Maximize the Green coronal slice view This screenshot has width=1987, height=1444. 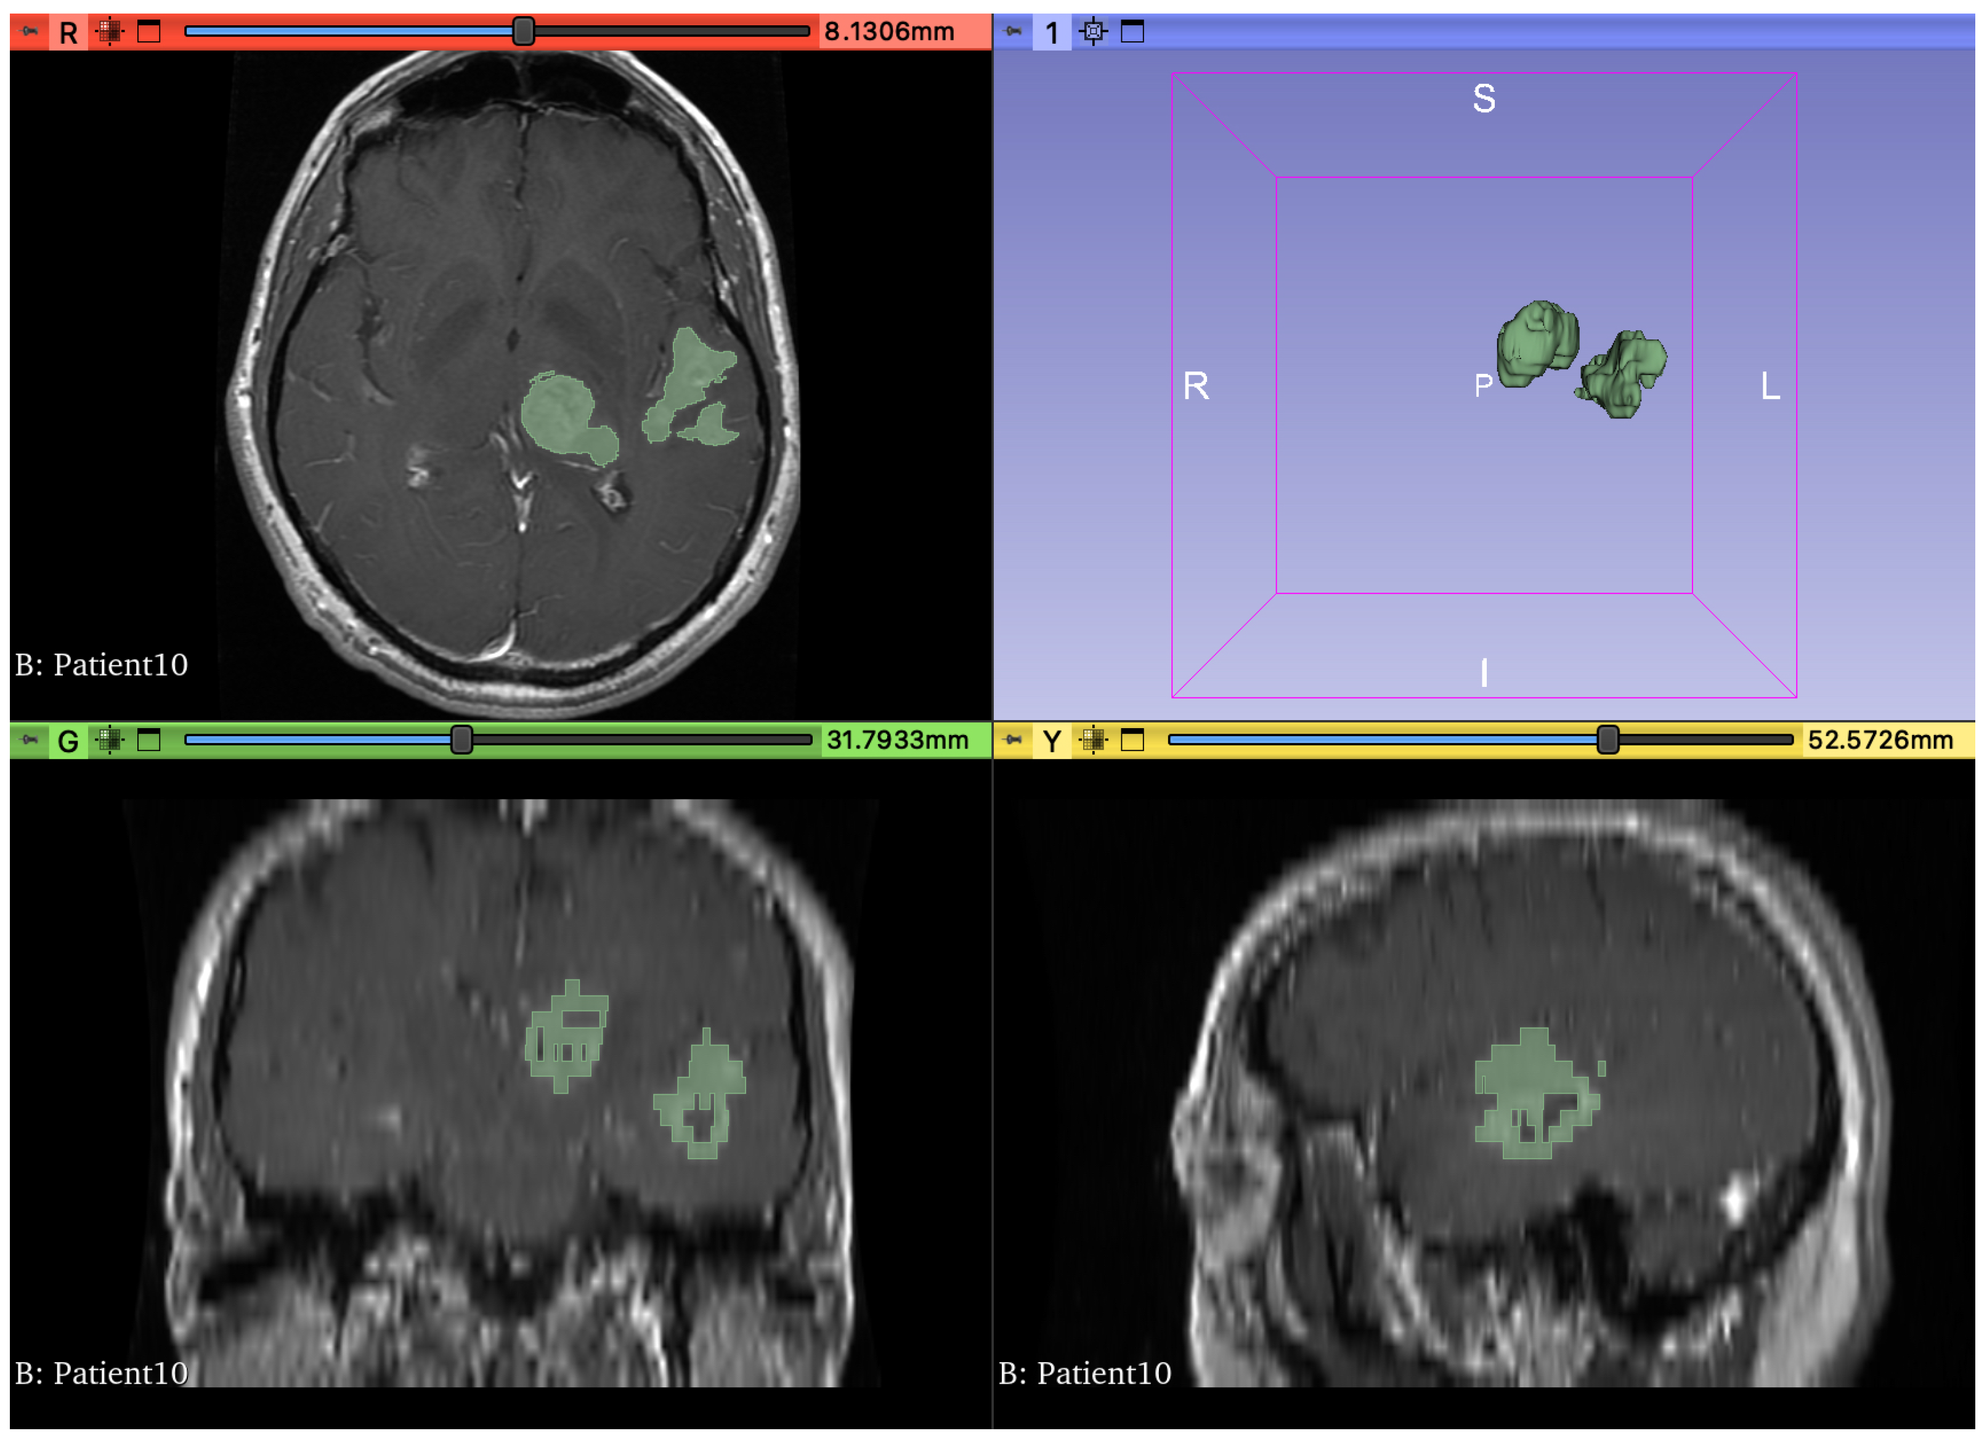150,741
